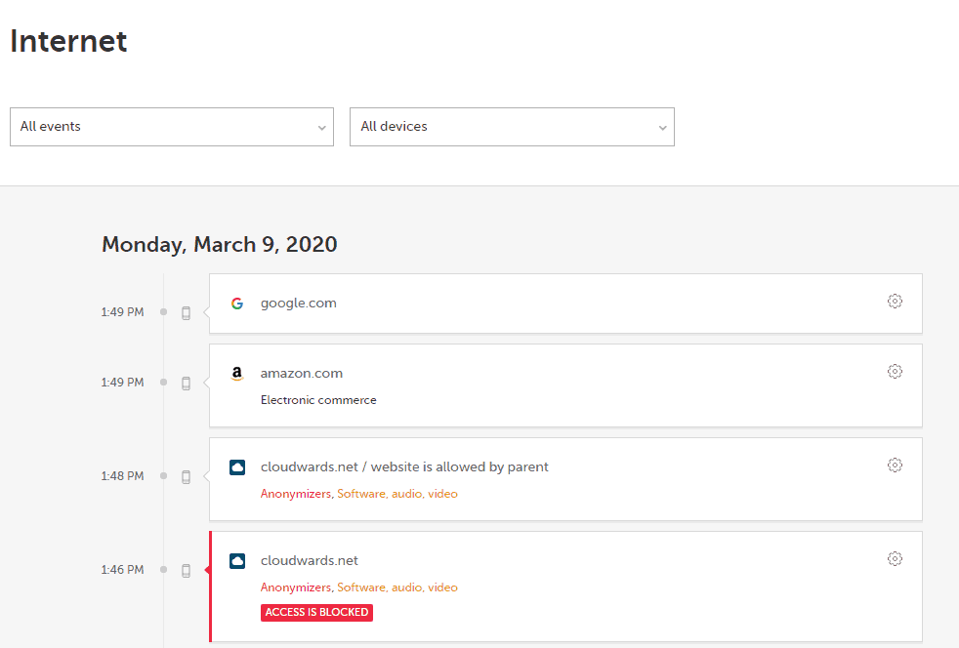
Task: Click the Google favicon icon
Action: click(237, 304)
